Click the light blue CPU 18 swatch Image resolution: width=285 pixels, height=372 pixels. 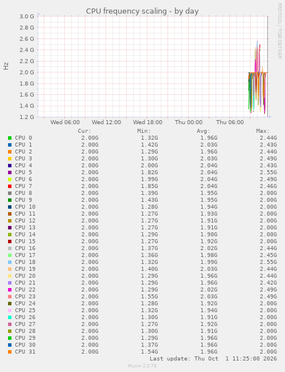pos(10,262)
